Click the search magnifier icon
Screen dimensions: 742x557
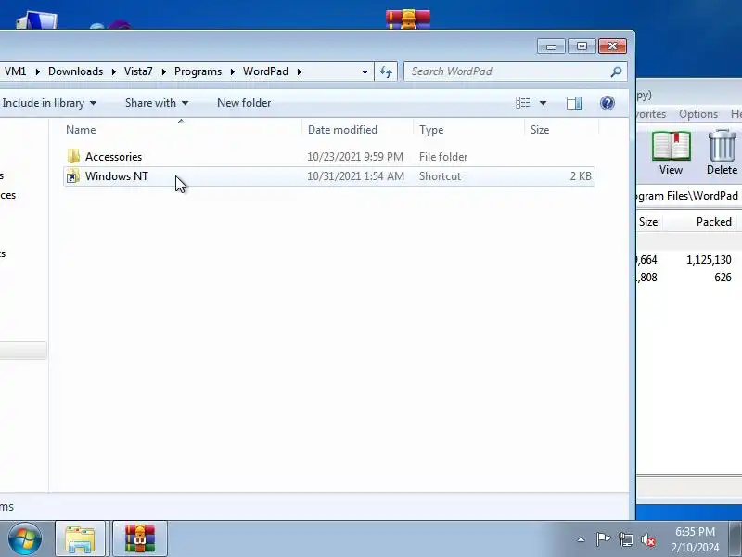[616, 71]
